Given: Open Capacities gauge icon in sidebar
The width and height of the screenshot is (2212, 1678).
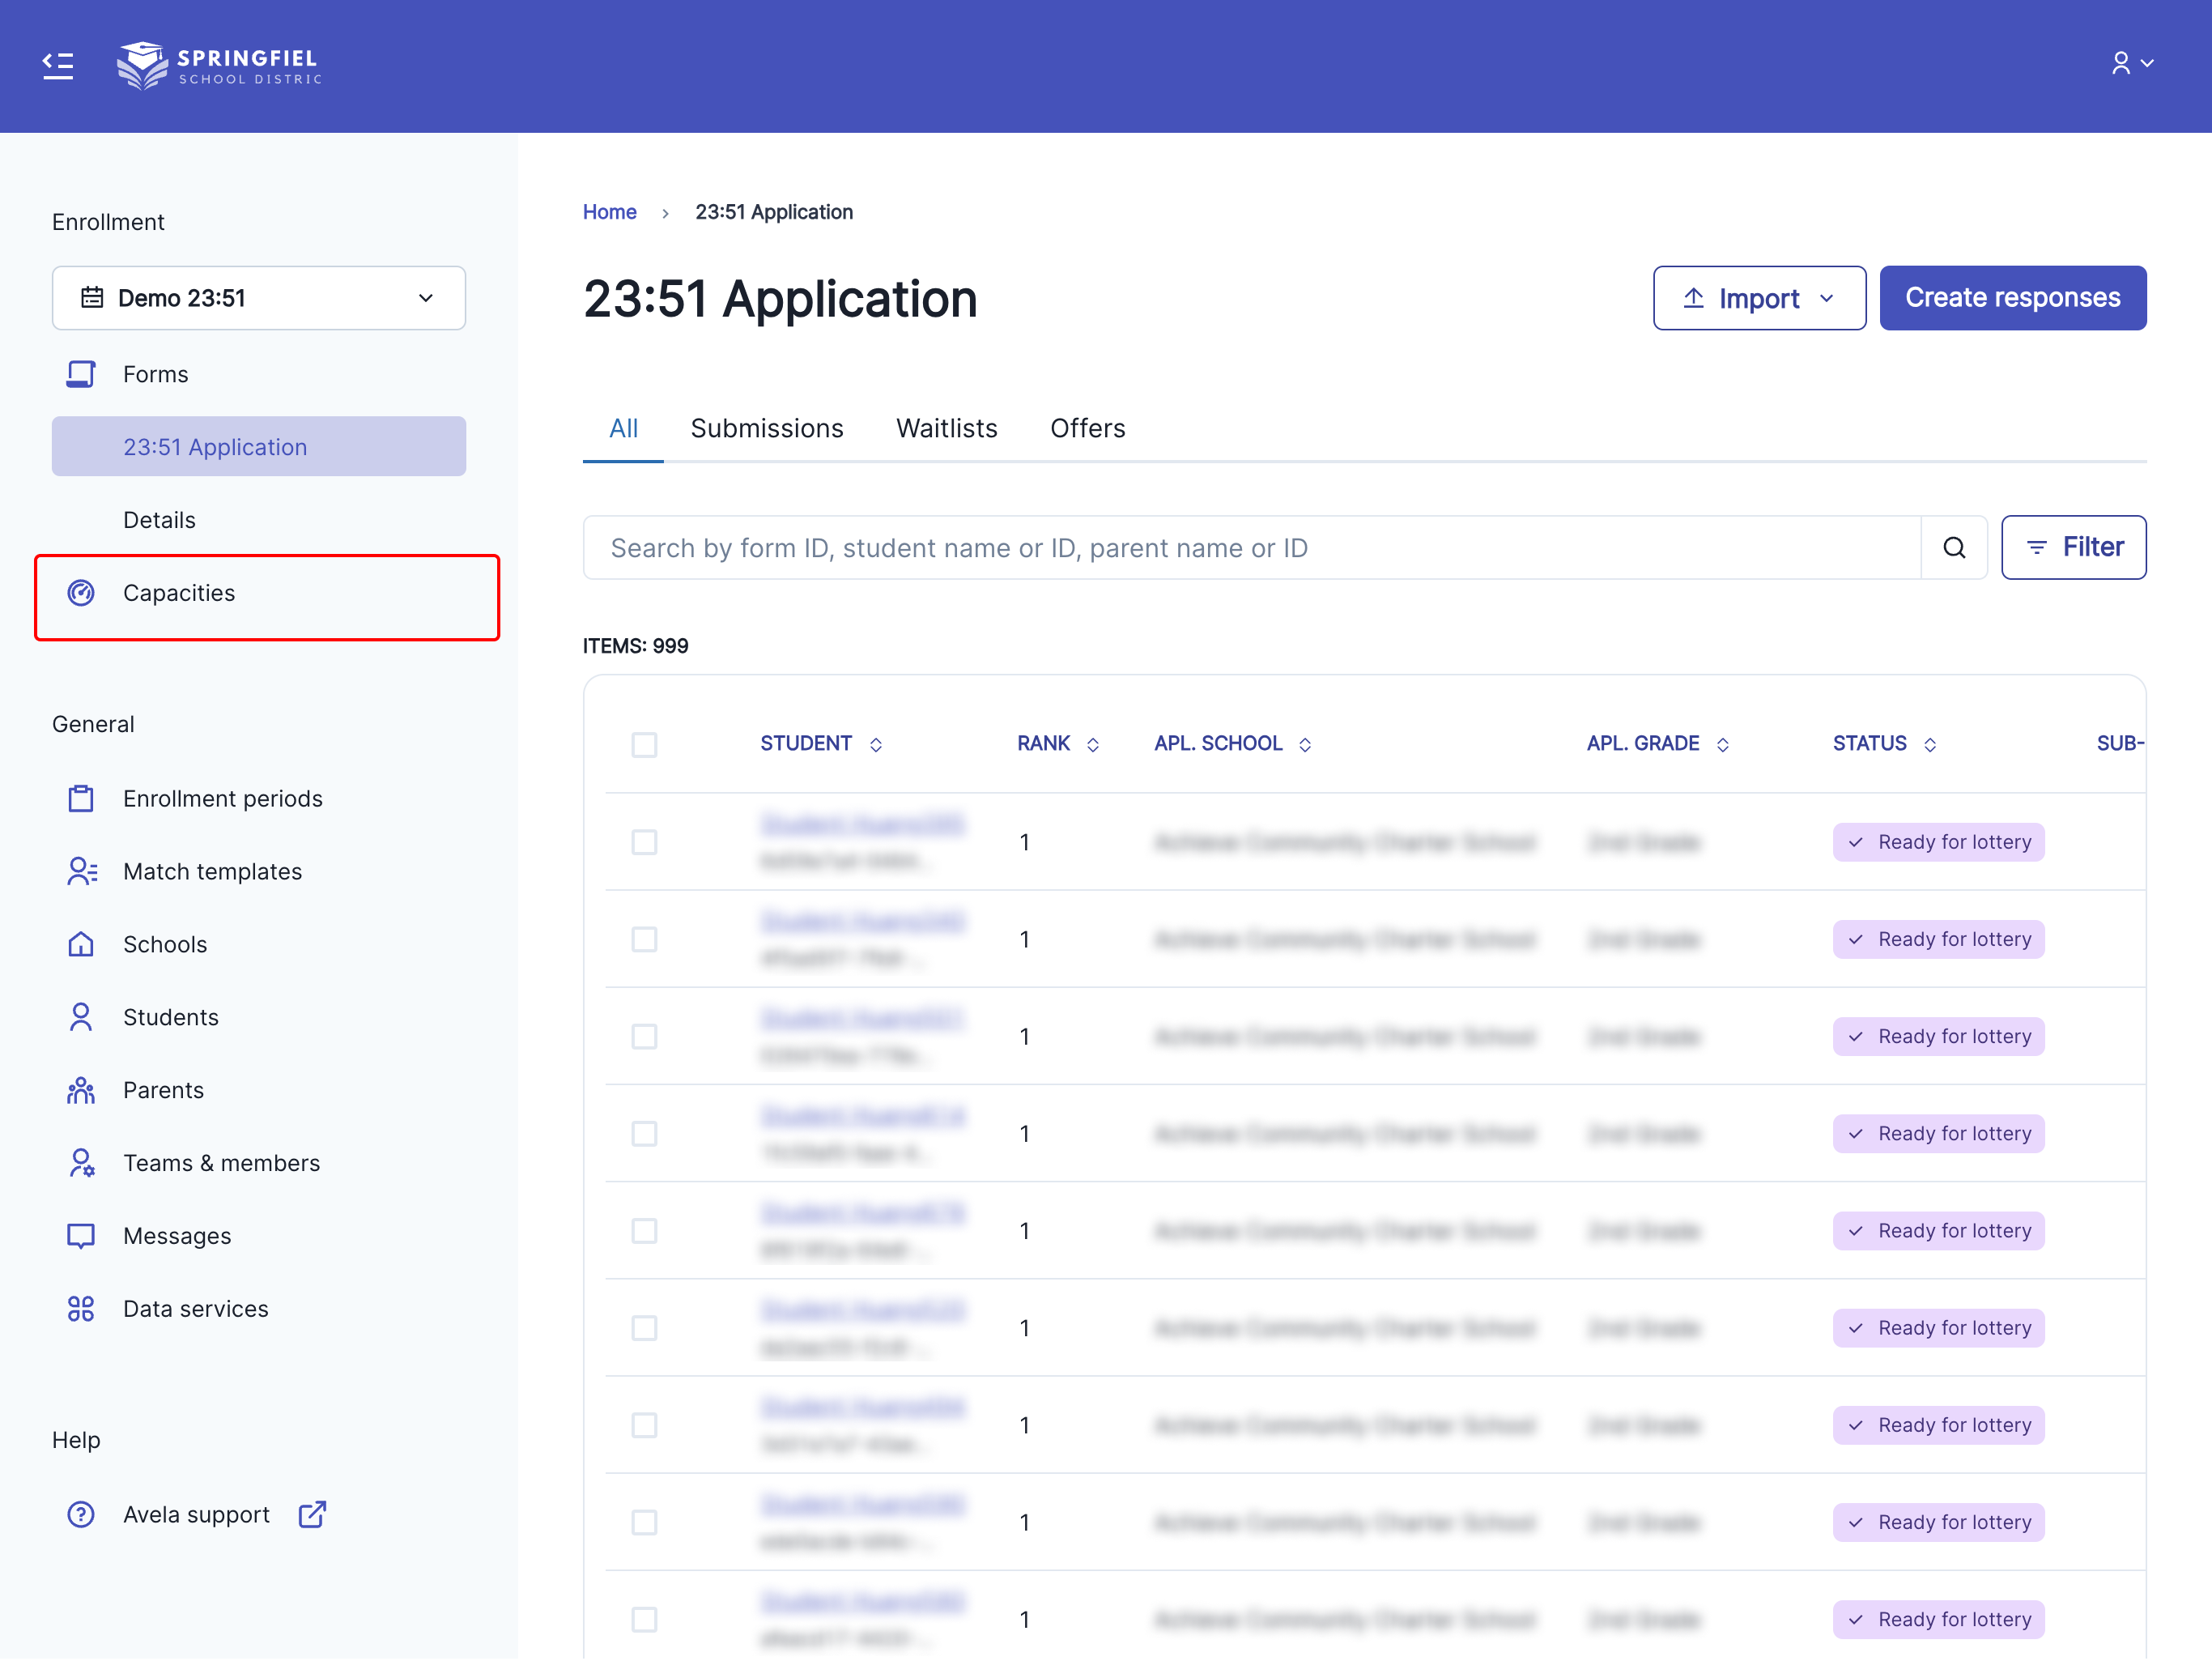Looking at the screenshot, I should tap(81, 593).
